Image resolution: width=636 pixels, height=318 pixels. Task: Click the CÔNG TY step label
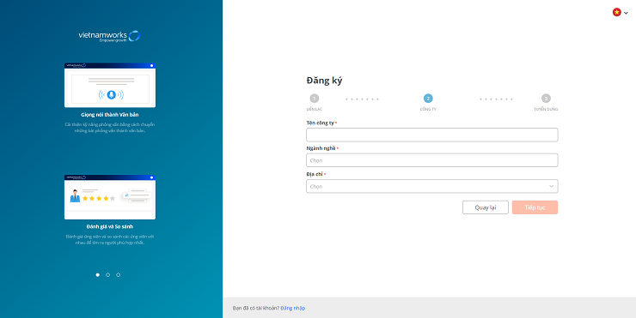point(428,109)
